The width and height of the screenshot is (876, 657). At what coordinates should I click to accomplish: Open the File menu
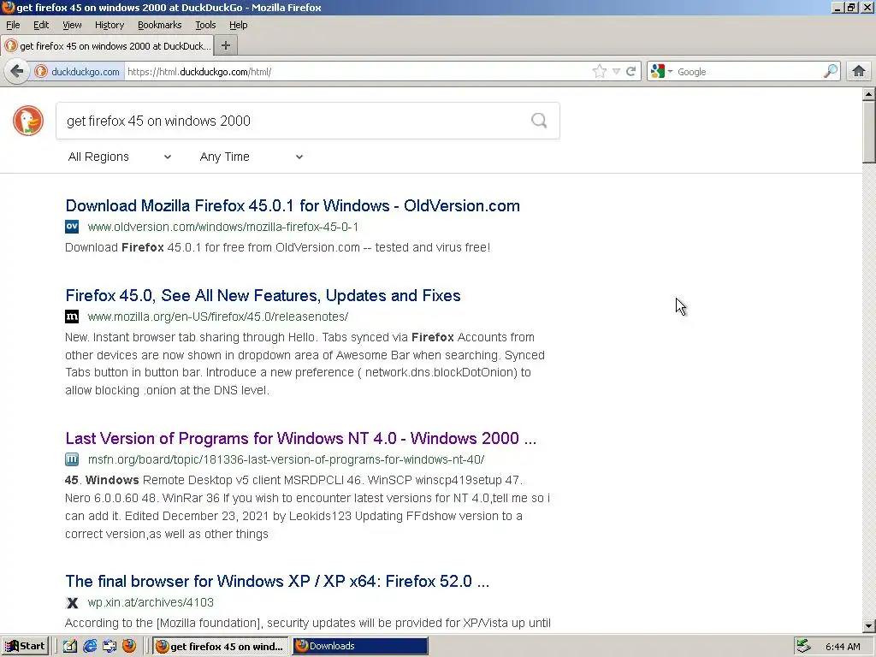(x=13, y=25)
